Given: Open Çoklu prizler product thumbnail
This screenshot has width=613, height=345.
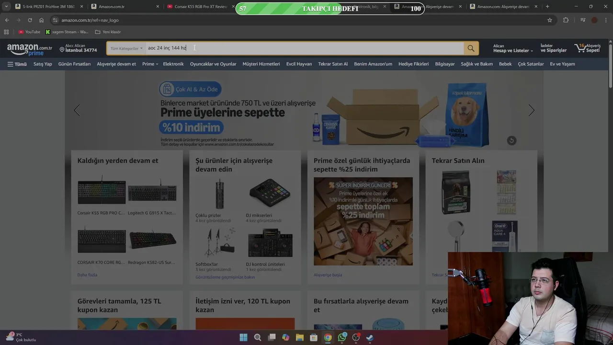Looking at the screenshot, I should 220,194.
